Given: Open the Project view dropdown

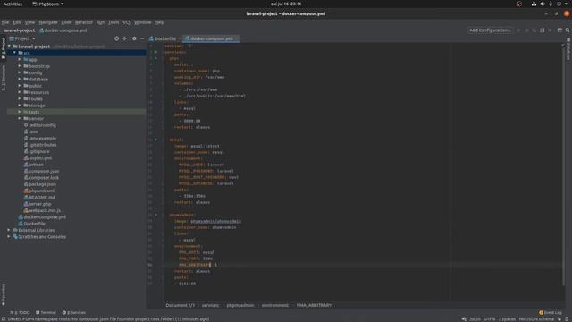Looking at the screenshot, I should click(22, 38).
